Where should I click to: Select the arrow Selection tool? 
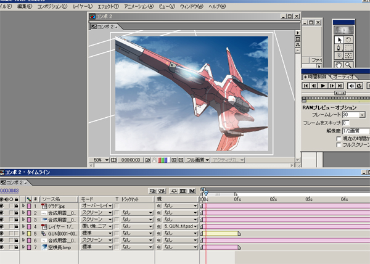[339, 40]
